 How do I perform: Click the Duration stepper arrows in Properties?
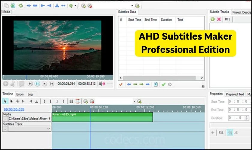click(247, 118)
